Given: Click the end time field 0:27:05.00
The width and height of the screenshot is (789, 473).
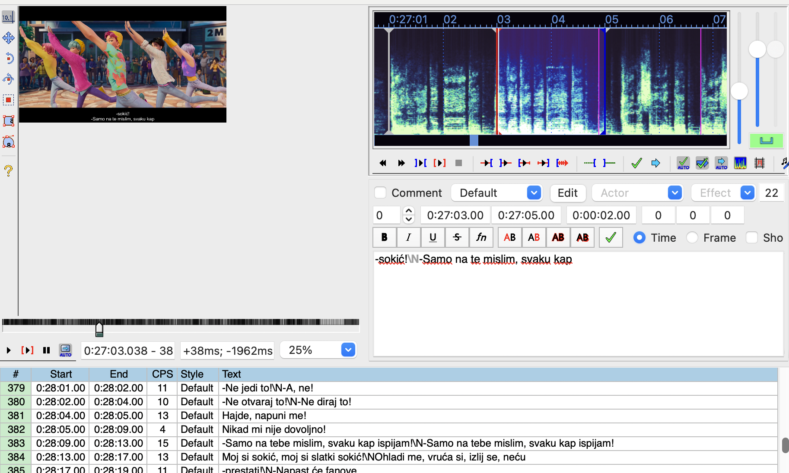Looking at the screenshot, I should coord(526,215).
